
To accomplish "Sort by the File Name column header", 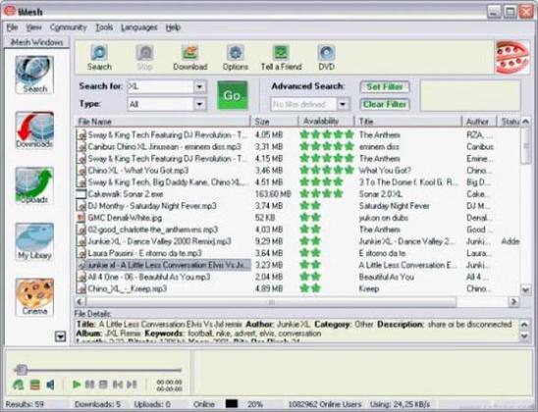I will pyautogui.click(x=163, y=122).
